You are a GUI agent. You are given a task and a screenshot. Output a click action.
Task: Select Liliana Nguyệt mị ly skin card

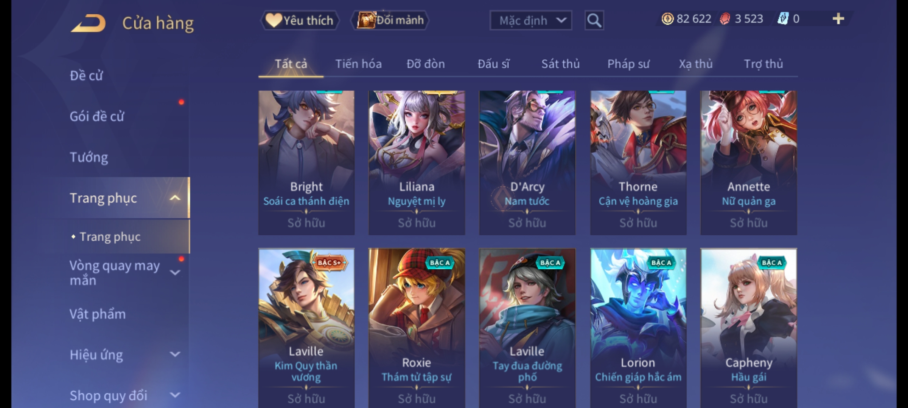pyautogui.click(x=417, y=163)
